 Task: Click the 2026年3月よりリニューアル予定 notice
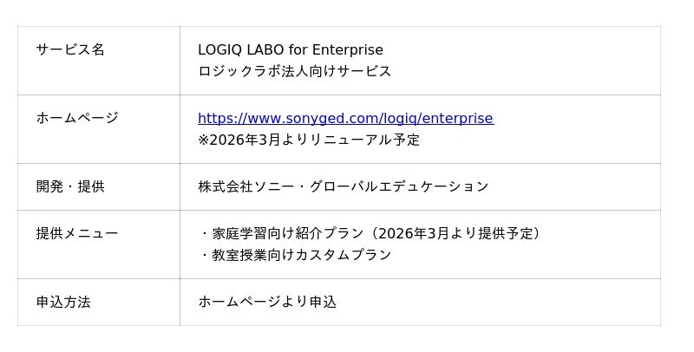point(315,140)
